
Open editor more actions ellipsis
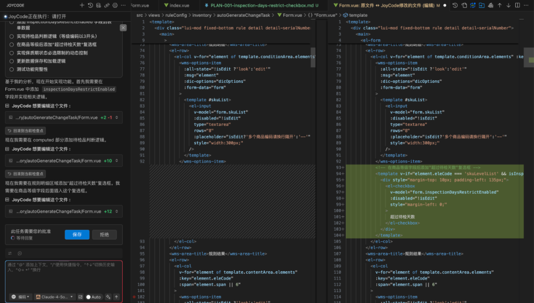(x=526, y=5)
